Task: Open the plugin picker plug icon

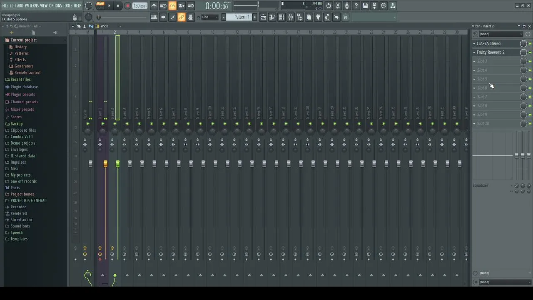Action: coord(318,17)
